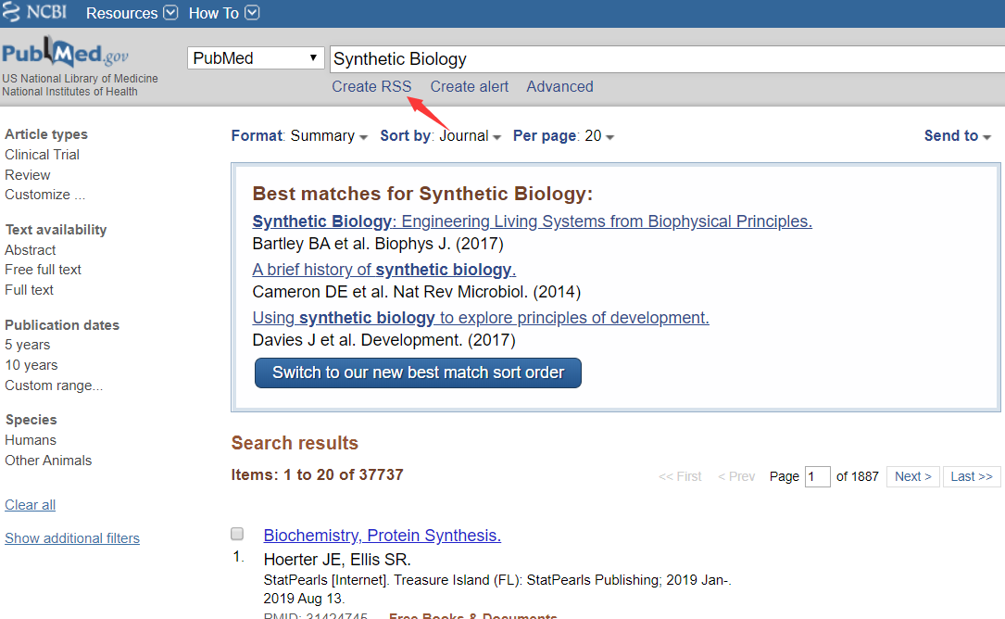Image resolution: width=1005 pixels, height=619 pixels.
Task: Expand the Format Summary dropdown
Action: coord(299,136)
